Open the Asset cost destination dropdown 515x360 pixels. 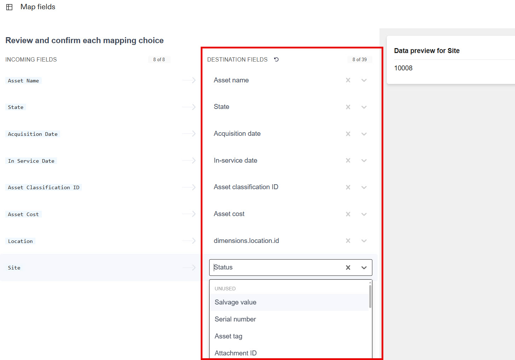(364, 214)
